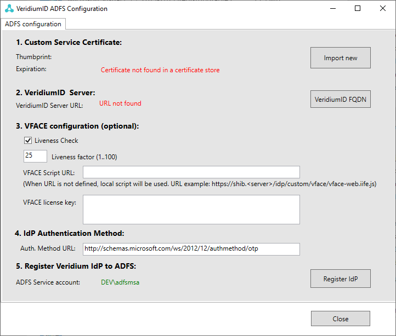Focus the VFACE Script URL field
Screen dimensions: 396x336
pyautogui.click(x=191, y=172)
